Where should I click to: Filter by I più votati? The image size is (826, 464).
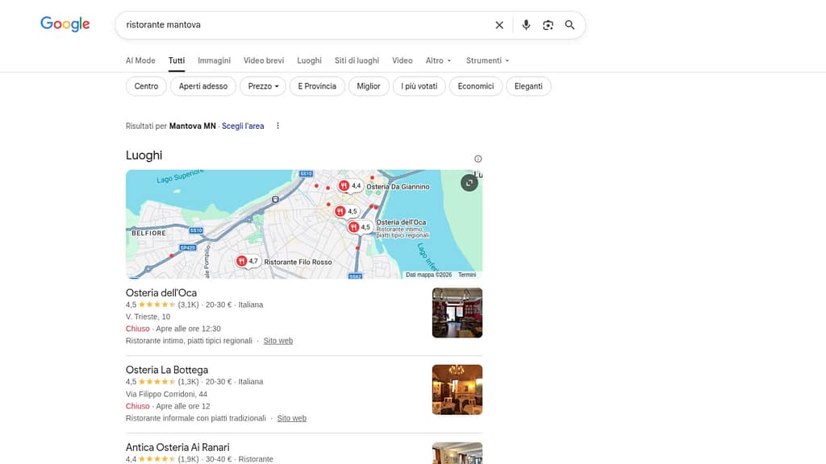[x=419, y=86]
